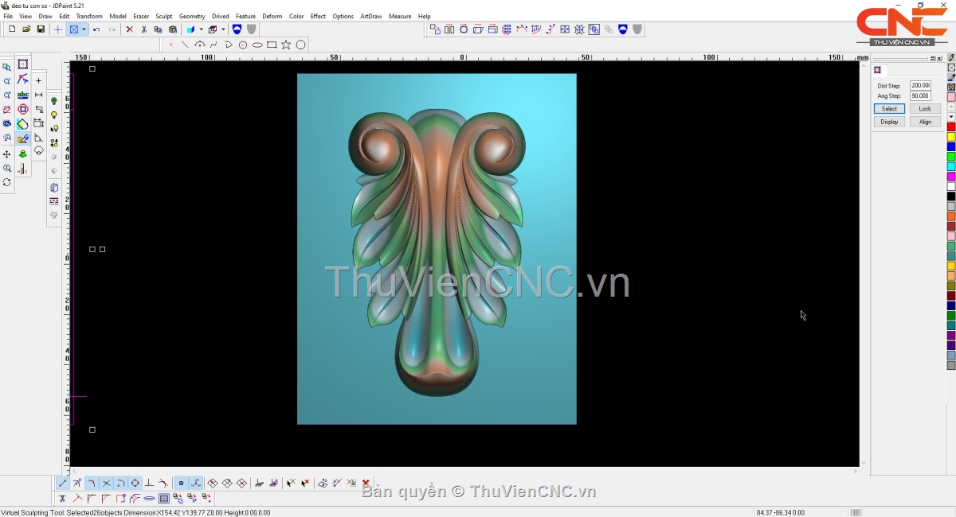Select the rectangle drawing tool
Screen dimensions: 956x517
[x=272, y=45]
